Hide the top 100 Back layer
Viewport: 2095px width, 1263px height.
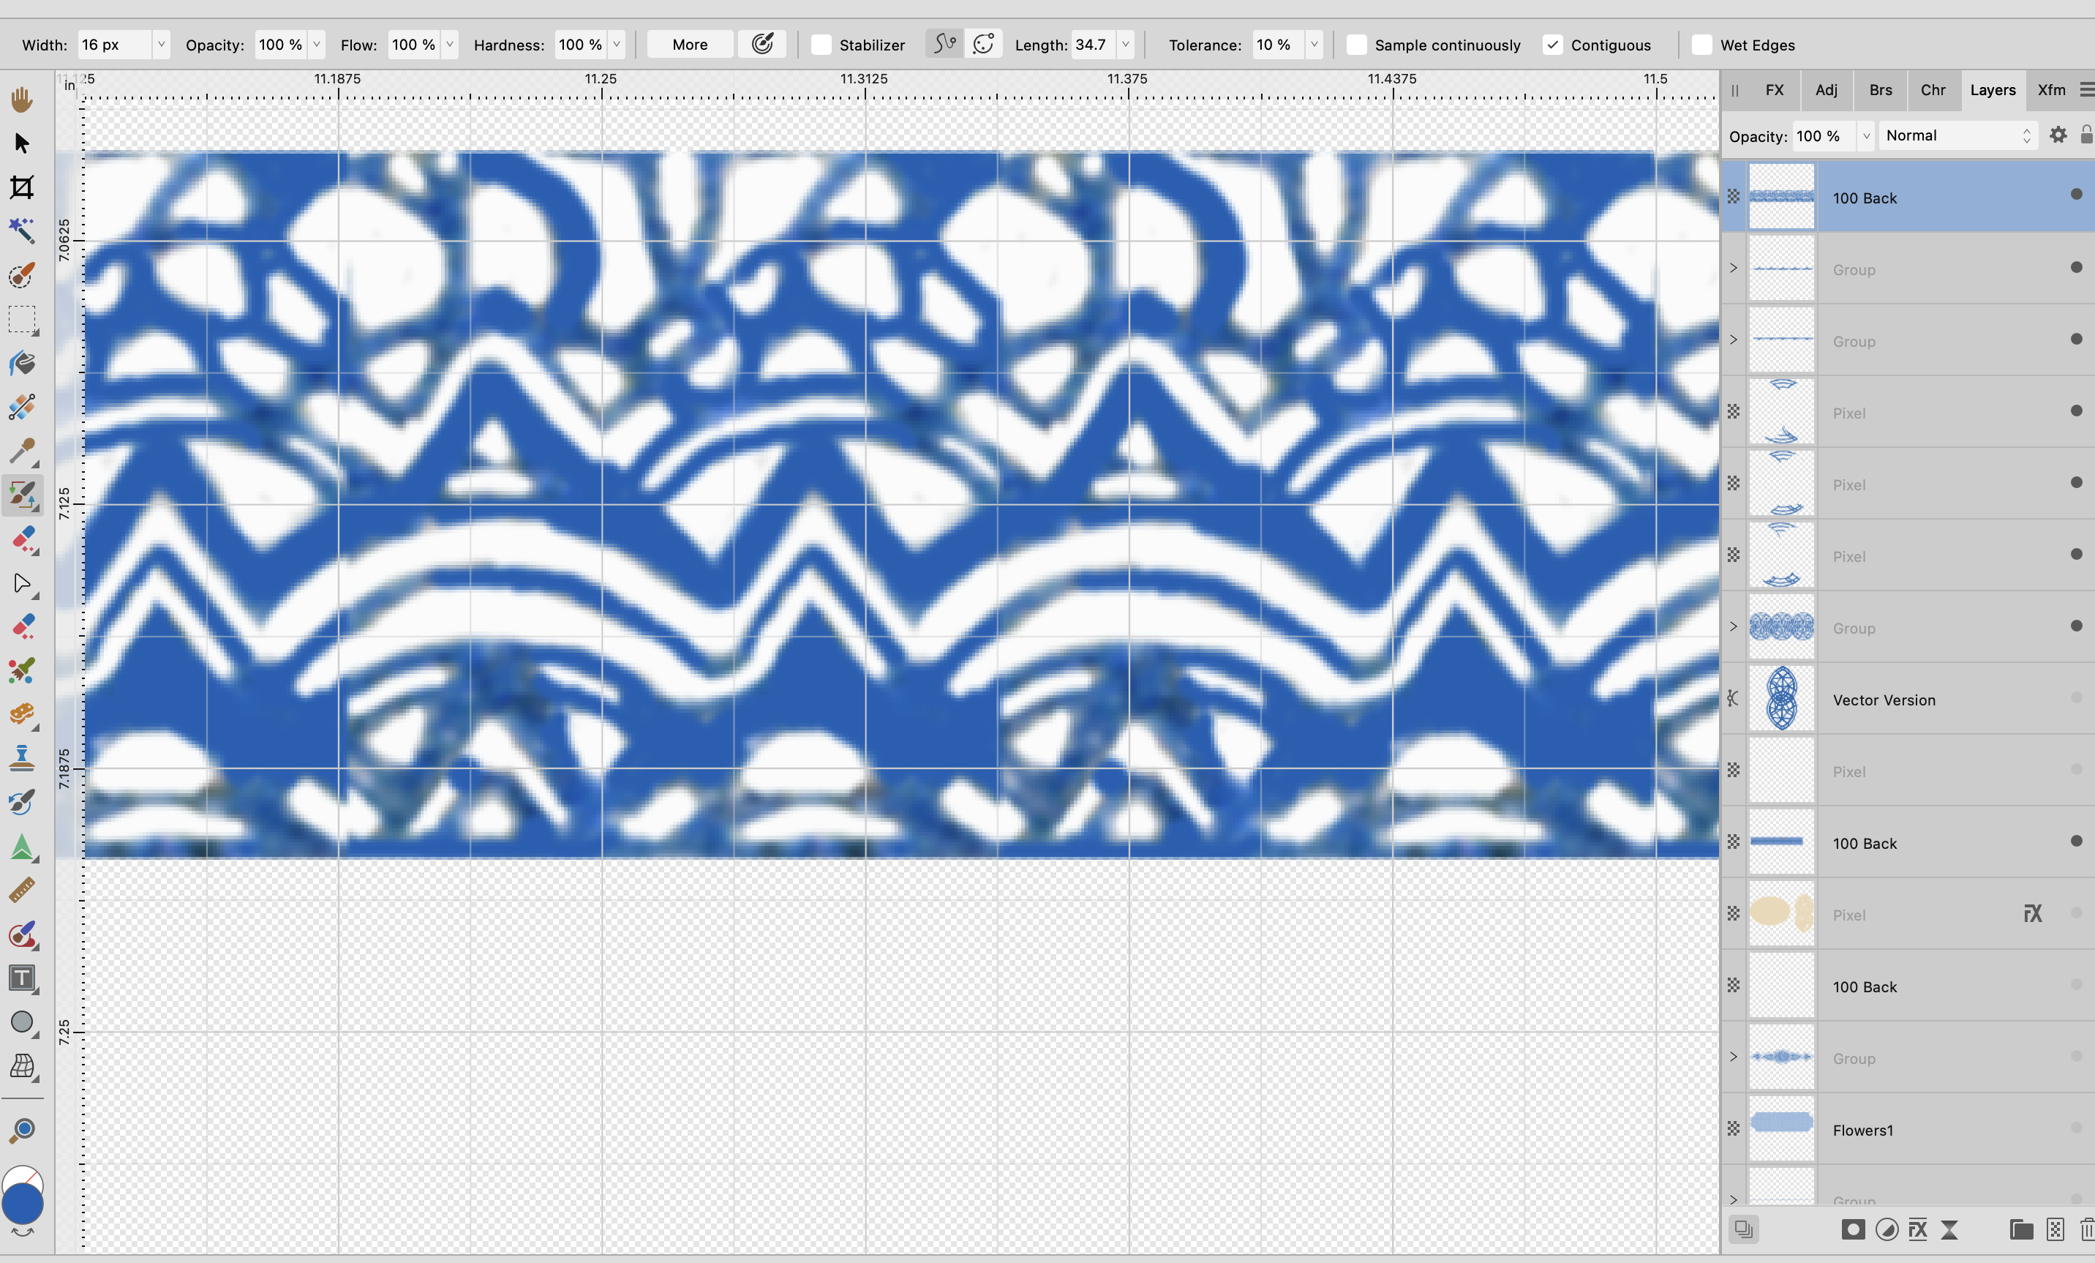point(2076,195)
